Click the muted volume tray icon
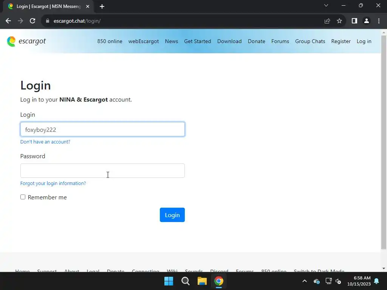Image resolution: width=387 pixels, height=290 pixels. coord(338,281)
